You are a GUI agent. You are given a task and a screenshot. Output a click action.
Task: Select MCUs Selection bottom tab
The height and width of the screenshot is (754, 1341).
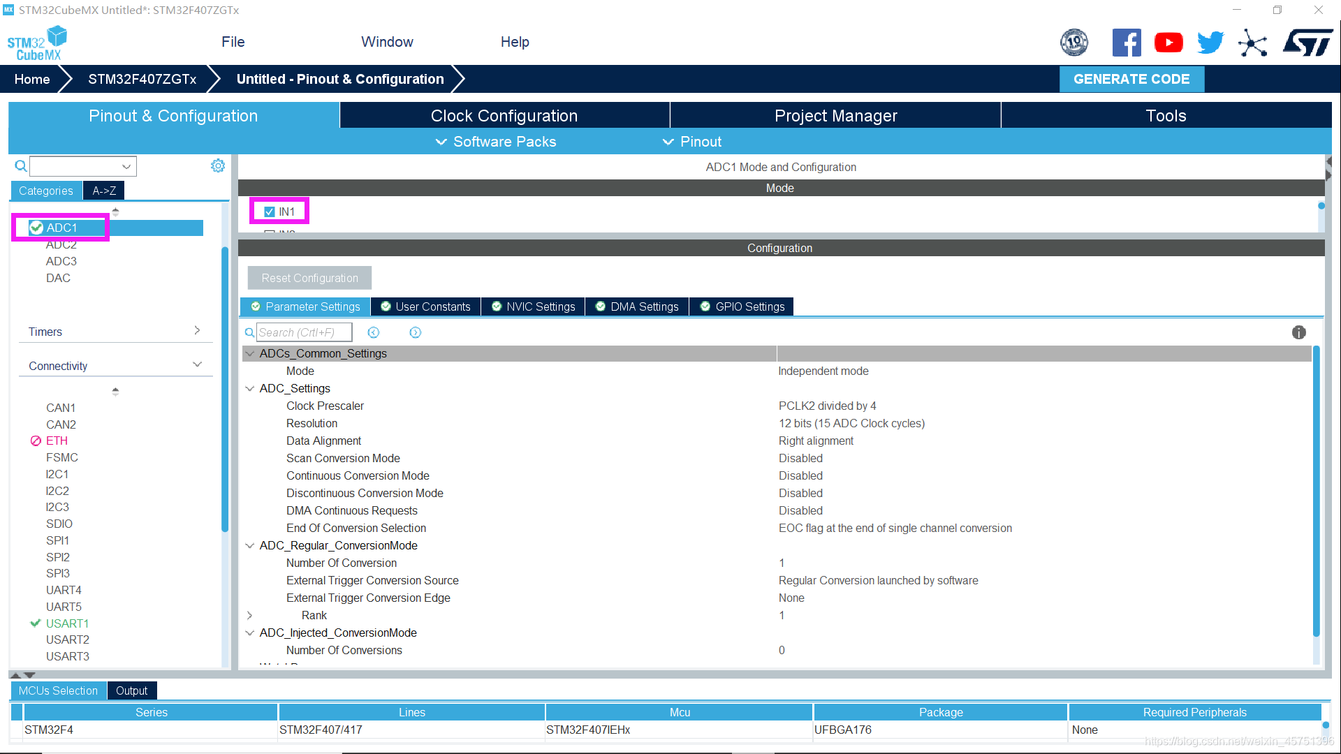[58, 690]
